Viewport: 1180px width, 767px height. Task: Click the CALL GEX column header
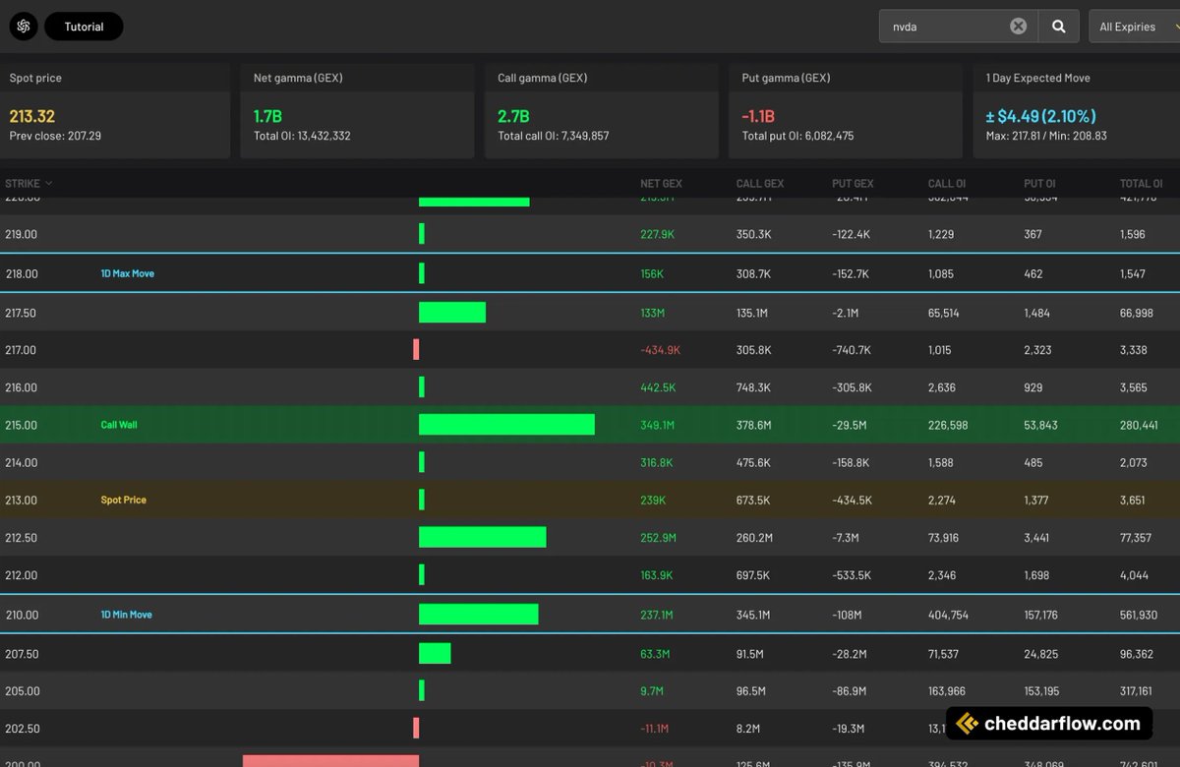click(x=760, y=183)
